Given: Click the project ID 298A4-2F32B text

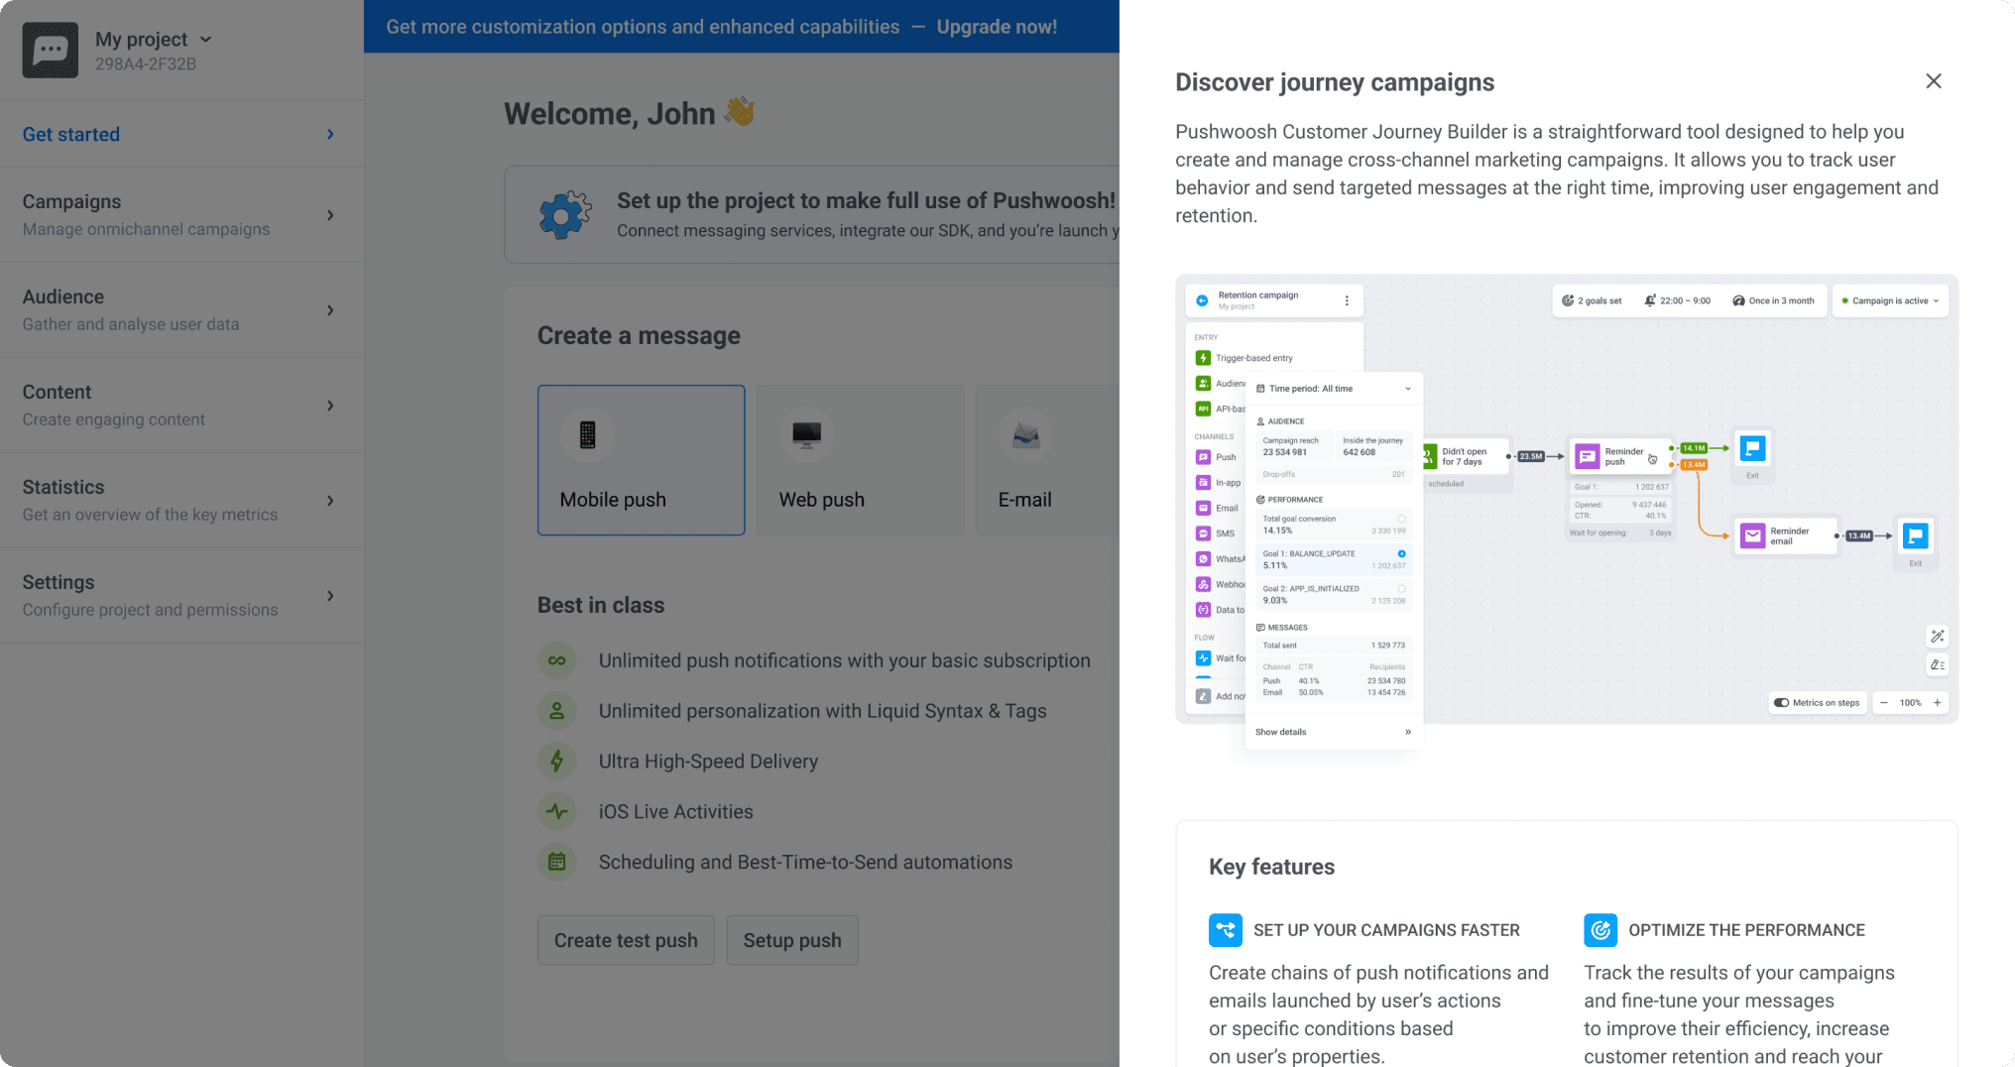Looking at the screenshot, I should tap(146, 64).
